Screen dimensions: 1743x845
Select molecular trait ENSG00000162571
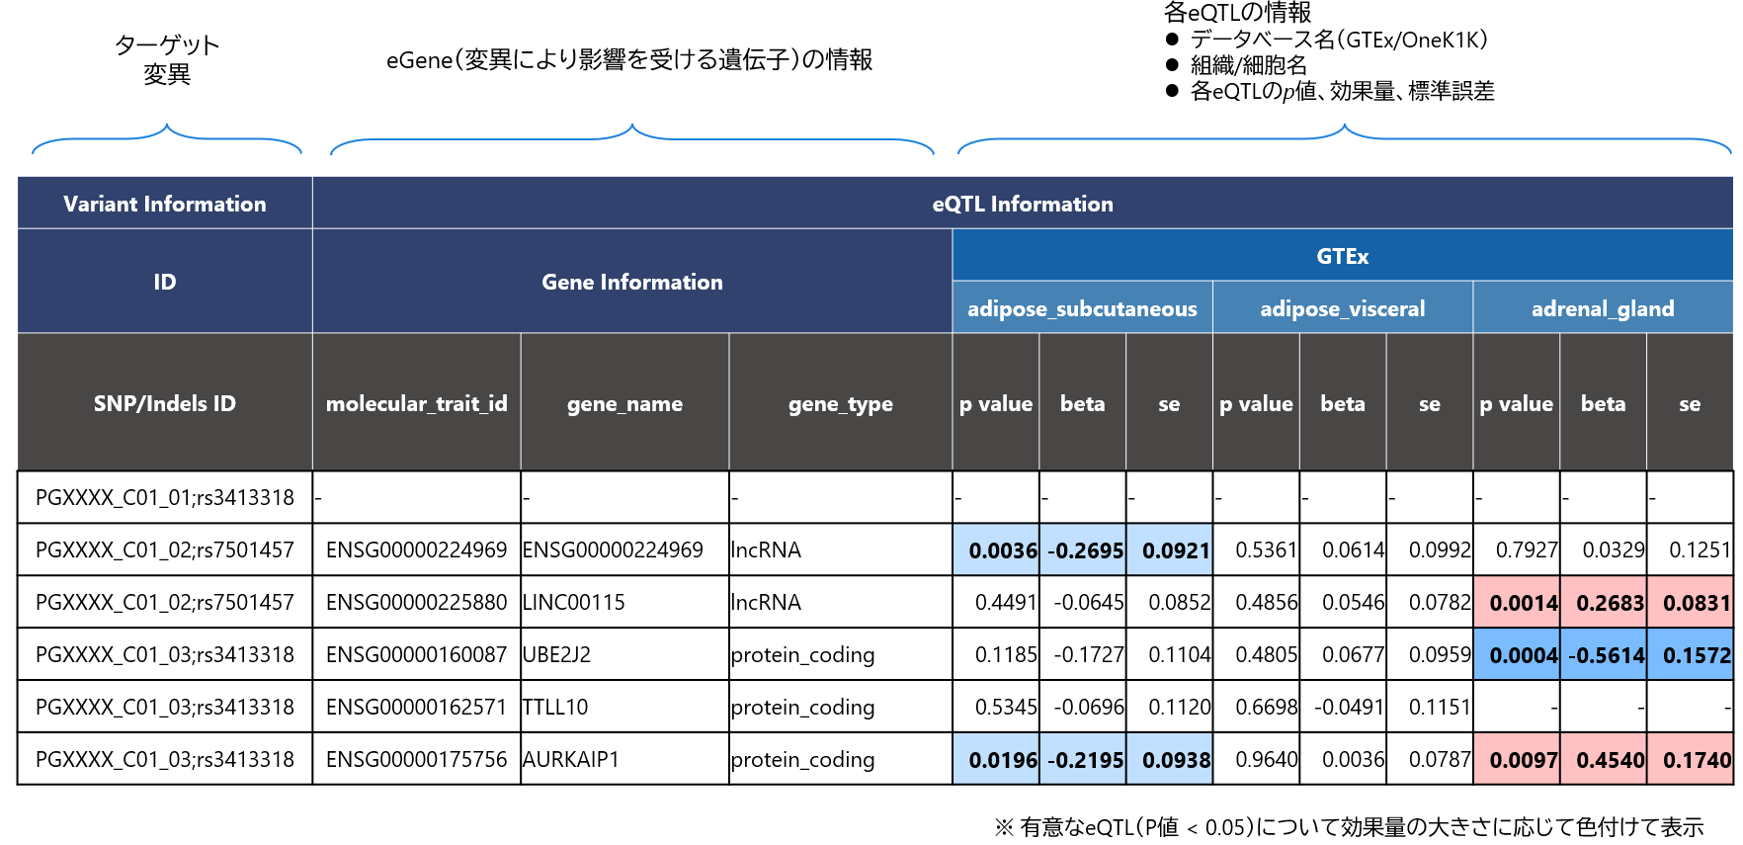pos(417,707)
